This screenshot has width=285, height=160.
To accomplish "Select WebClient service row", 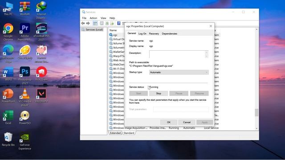I will pos(117,64).
